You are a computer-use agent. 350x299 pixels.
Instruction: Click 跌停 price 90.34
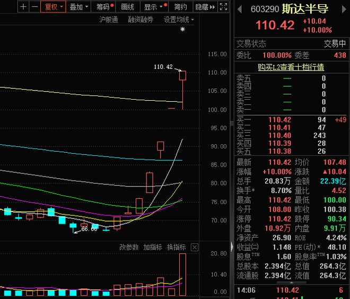(x=337, y=219)
